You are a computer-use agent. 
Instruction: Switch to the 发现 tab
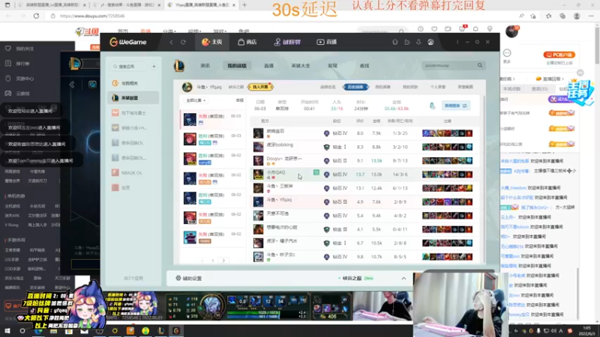pyautogui.click(x=332, y=66)
